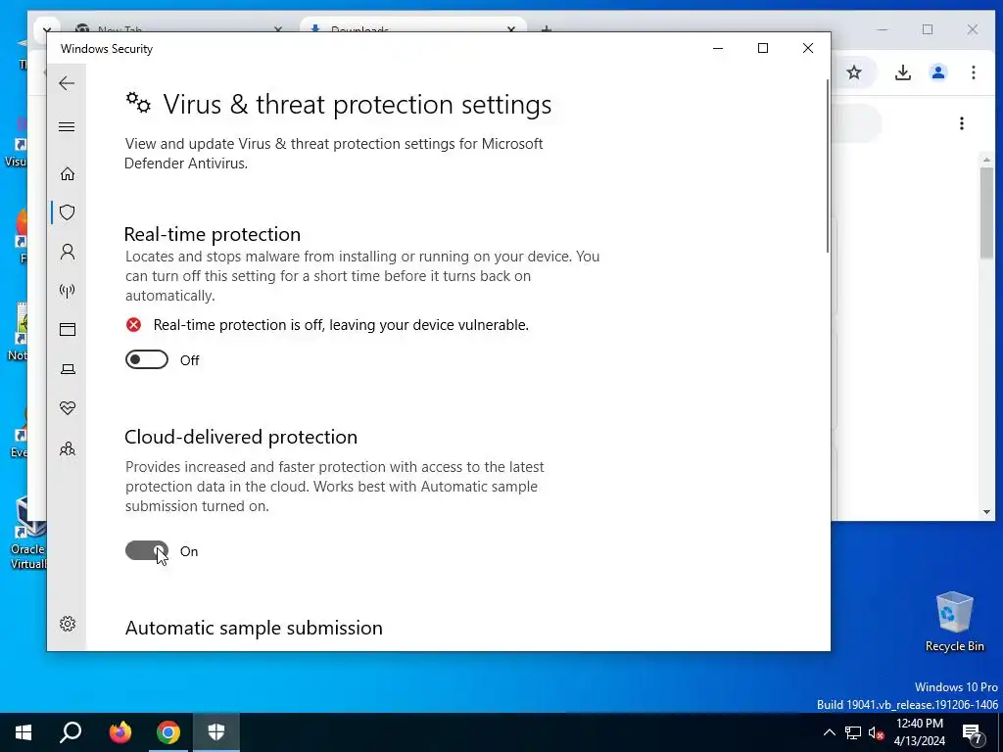1003x752 pixels.
Task: Open Family options icon in sidebar
Action: click(68, 448)
